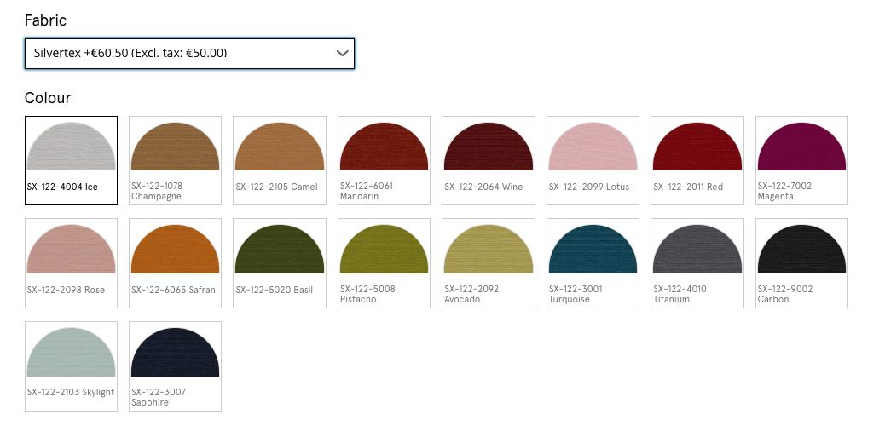885x426 pixels.
Task: Choose the SX-122-7002 Magenta swatch
Action: pyautogui.click(x=801, y=161)
